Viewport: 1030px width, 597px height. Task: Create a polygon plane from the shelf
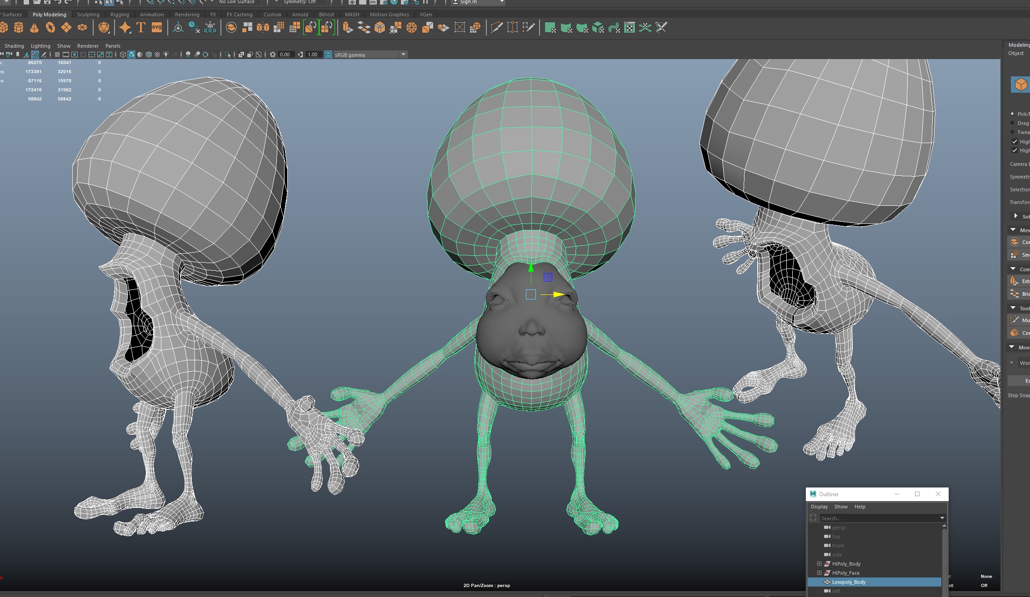(66, 28)
